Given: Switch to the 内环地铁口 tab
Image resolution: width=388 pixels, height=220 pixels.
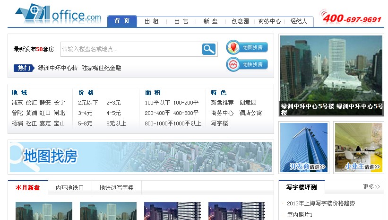Looking at the screenshot, I should pos(69,188).
